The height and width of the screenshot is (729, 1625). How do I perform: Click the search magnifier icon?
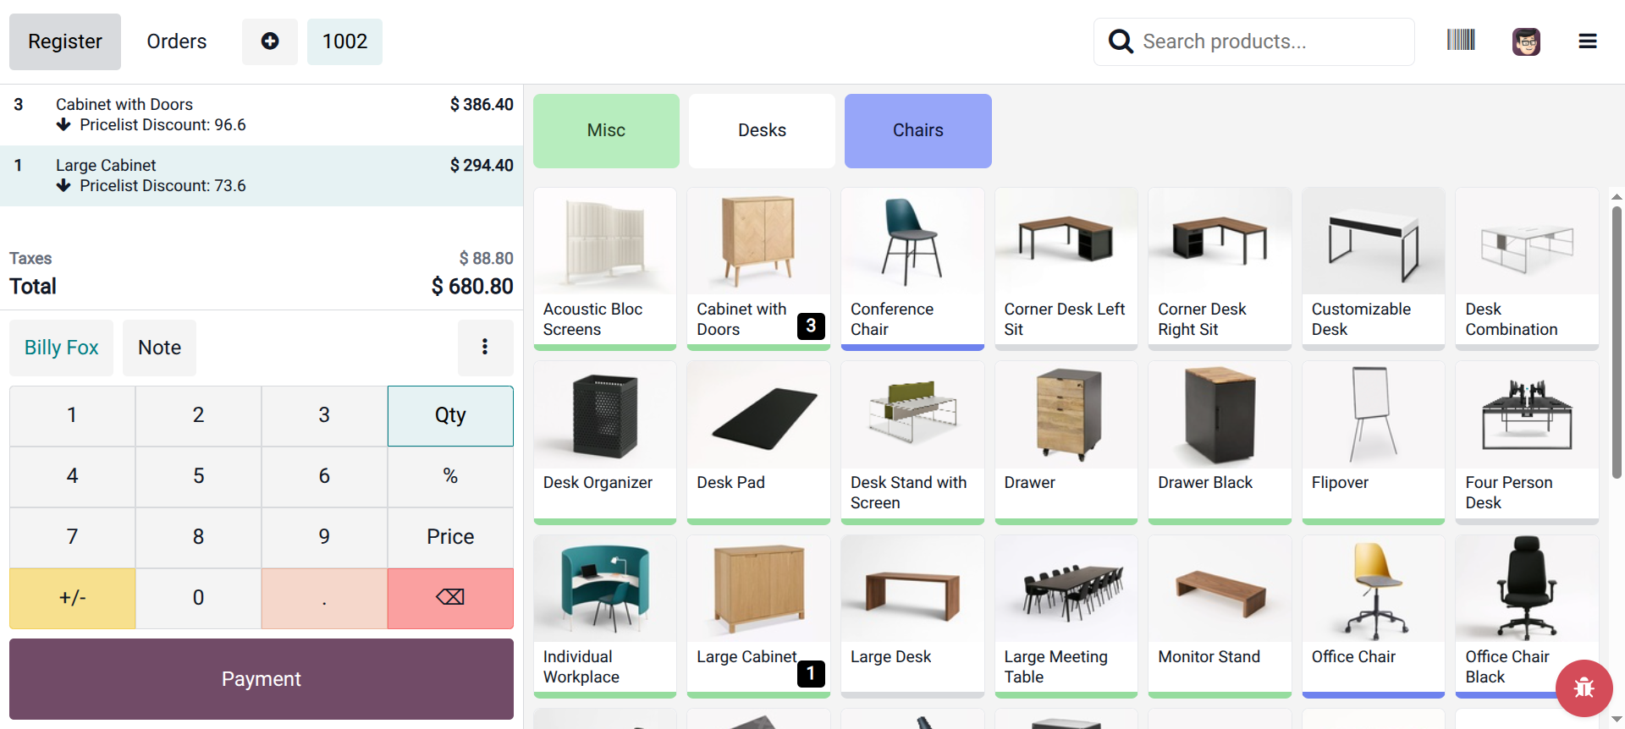coord(1121,41)
